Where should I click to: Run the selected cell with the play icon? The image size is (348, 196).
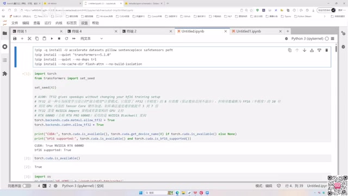tap(52, 39)
